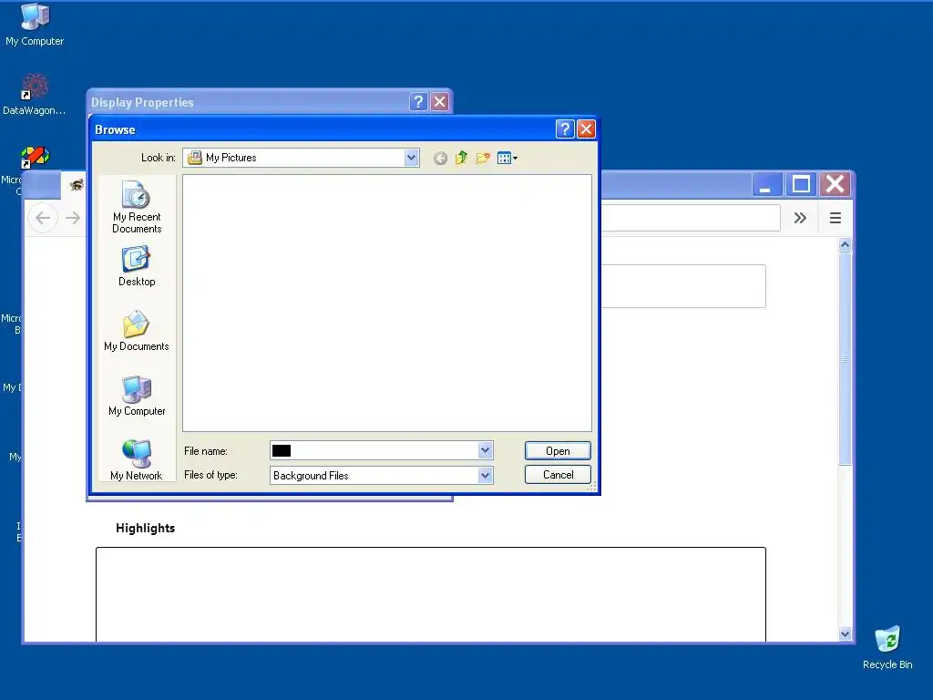
Task: Open My Recent Documents in Browse sidebar
Action: (x=137, y=207)
